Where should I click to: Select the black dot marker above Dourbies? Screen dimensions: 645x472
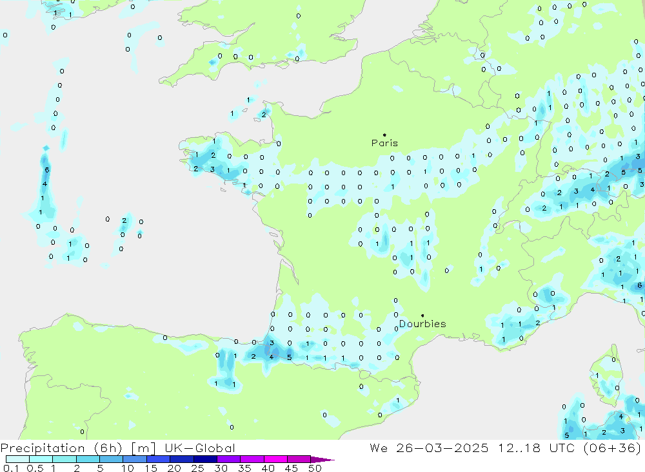(422, 316)
